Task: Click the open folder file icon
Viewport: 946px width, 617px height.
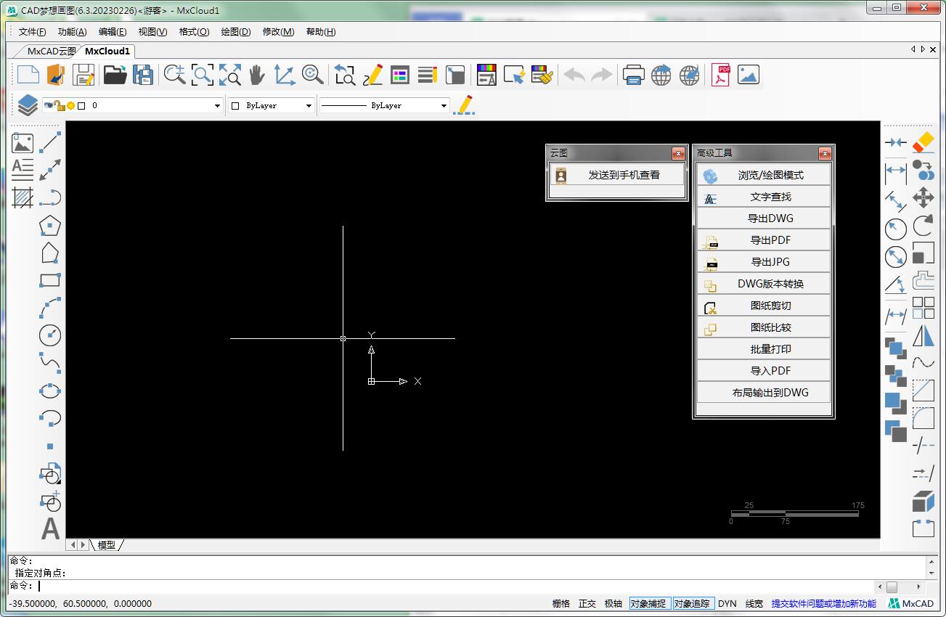Action: click(x=115, y=75)
